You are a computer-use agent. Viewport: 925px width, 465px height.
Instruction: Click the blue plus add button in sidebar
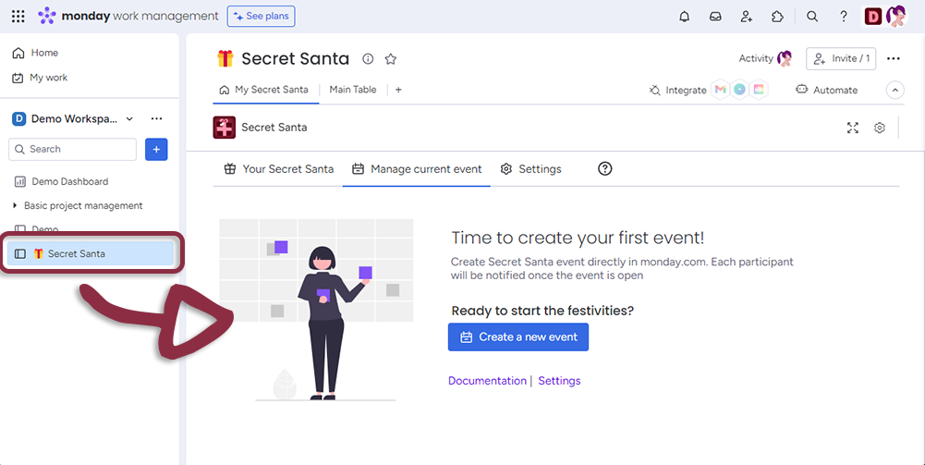156,149
